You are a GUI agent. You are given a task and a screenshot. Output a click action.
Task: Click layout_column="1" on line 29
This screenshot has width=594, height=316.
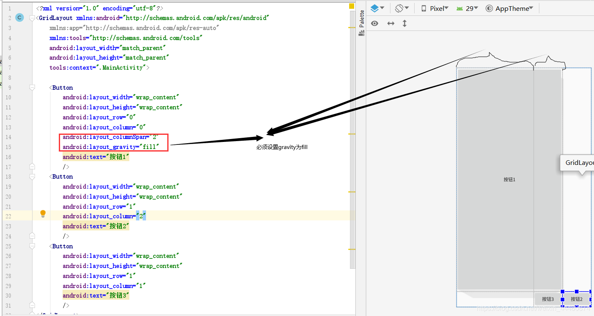pyautogui.click(x=104, y=286)
